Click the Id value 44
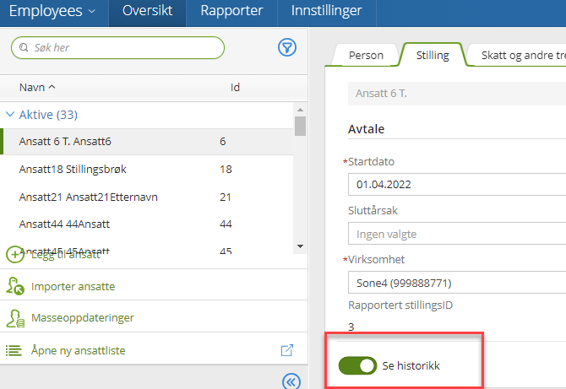 (226, 224)
